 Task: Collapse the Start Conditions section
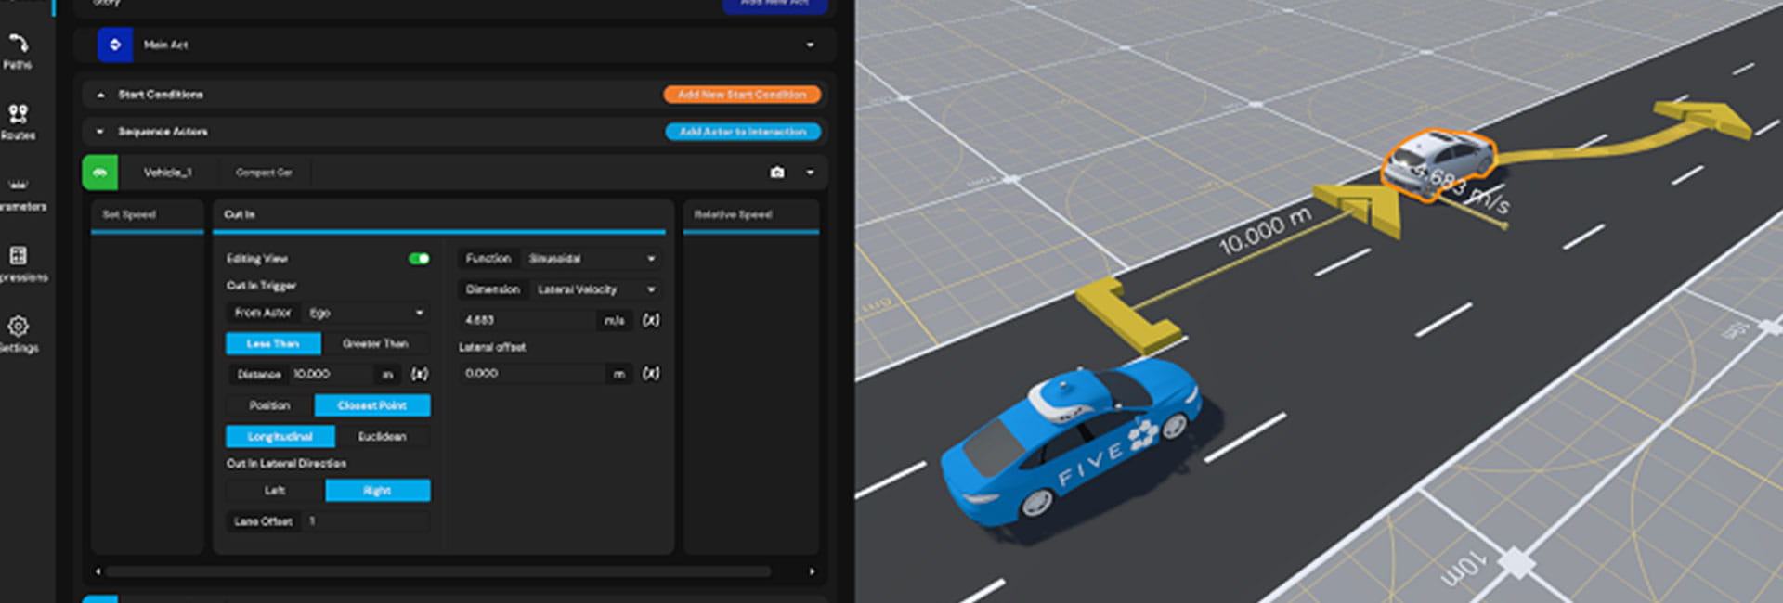100,95
